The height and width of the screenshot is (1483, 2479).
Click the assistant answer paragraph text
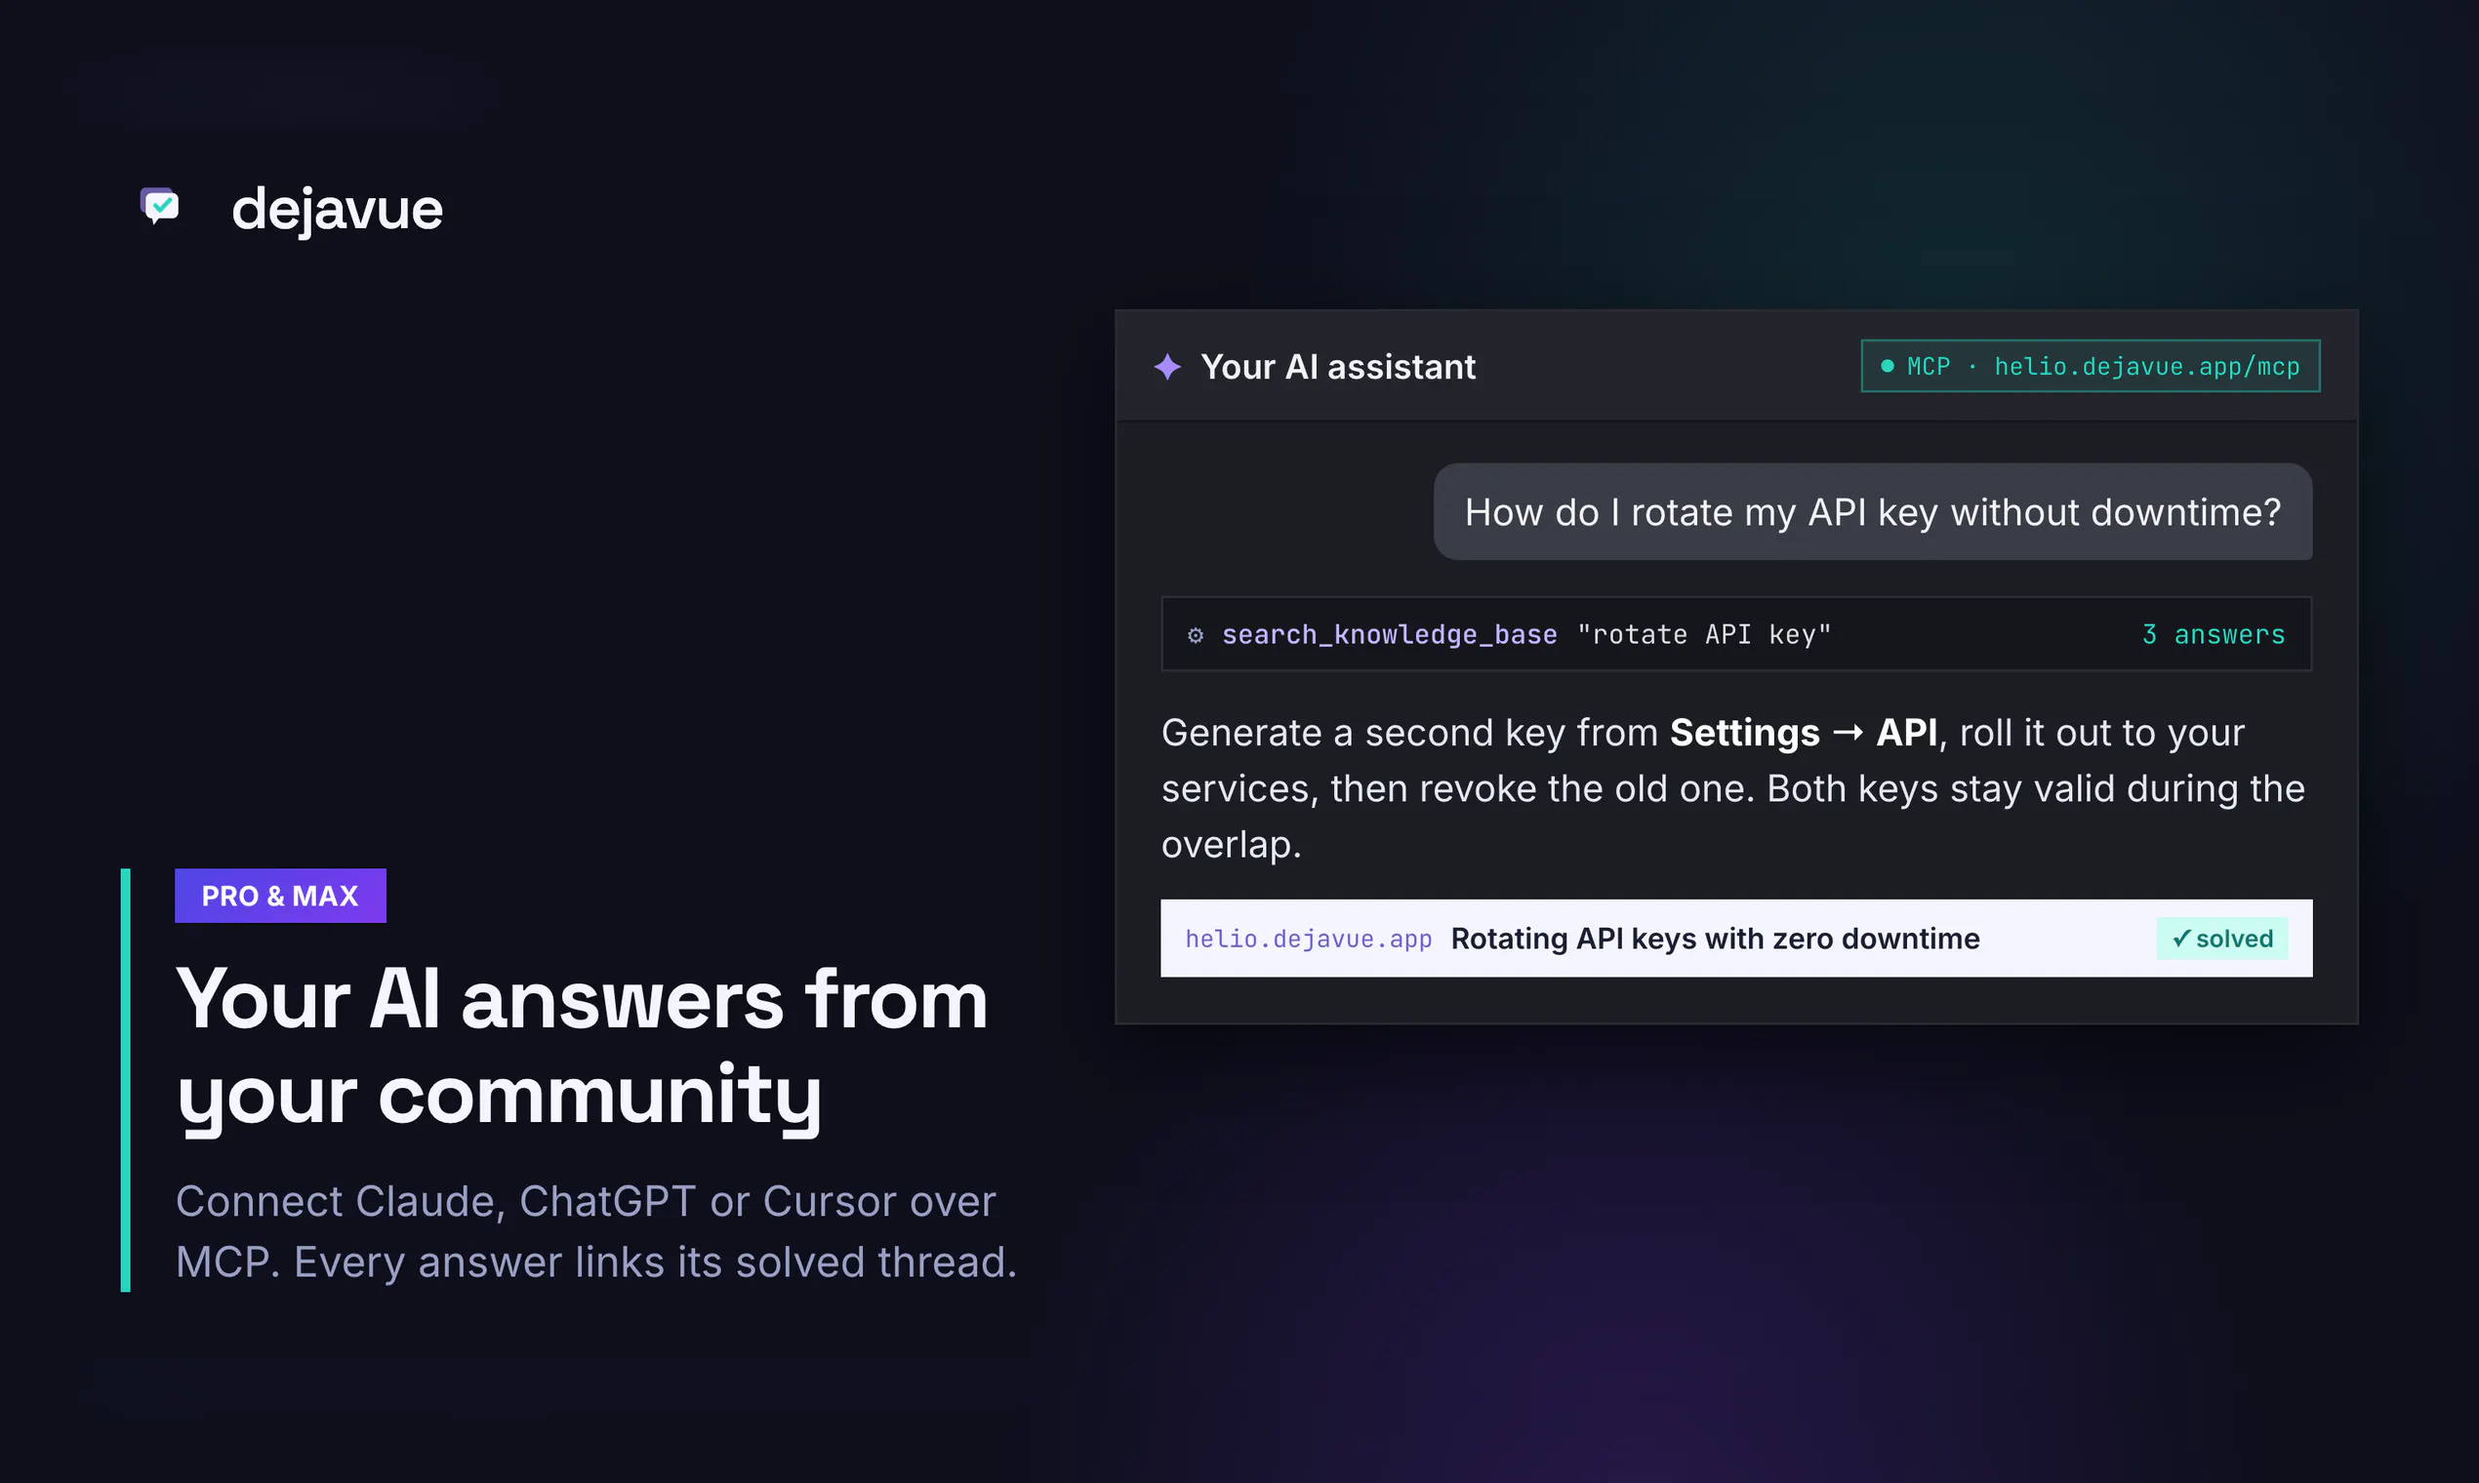coord(1732,788)
